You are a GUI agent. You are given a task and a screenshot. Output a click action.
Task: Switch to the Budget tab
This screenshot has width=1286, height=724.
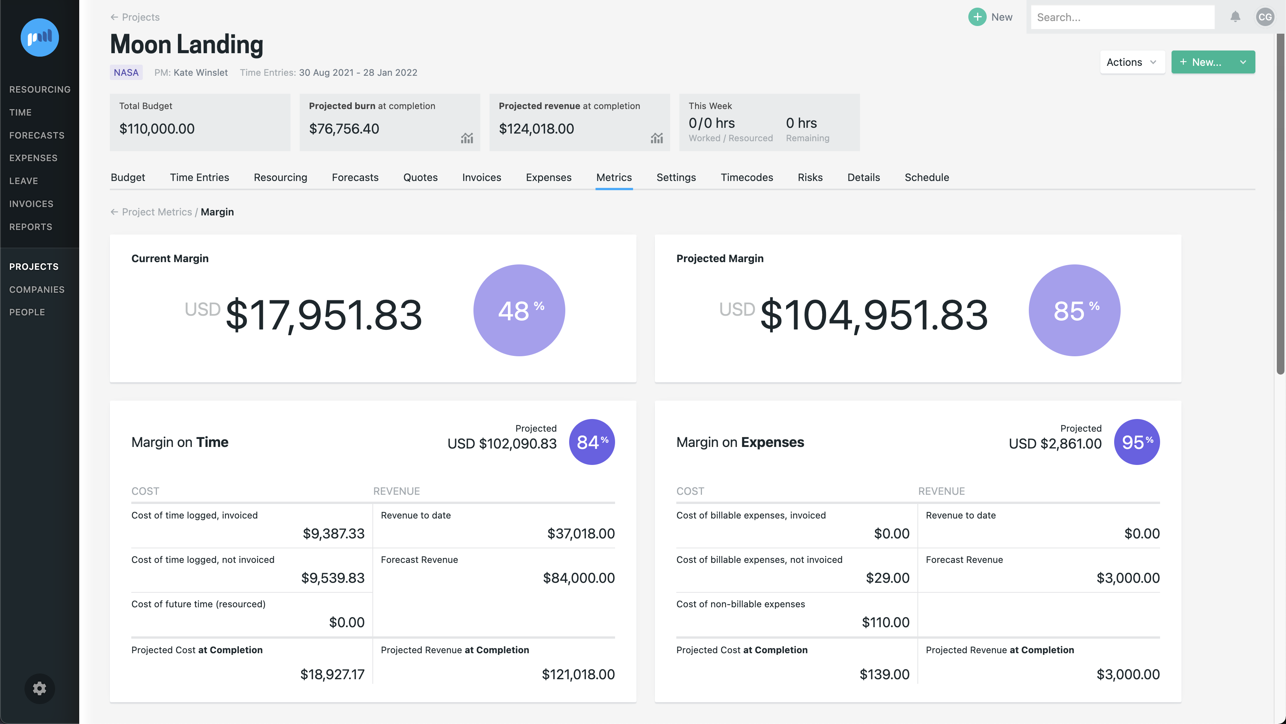(128, 177)
